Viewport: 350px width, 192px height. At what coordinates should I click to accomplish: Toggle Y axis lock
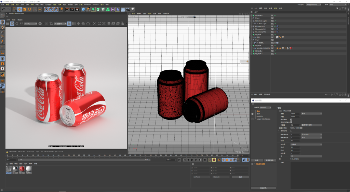(x=51, y=9)
